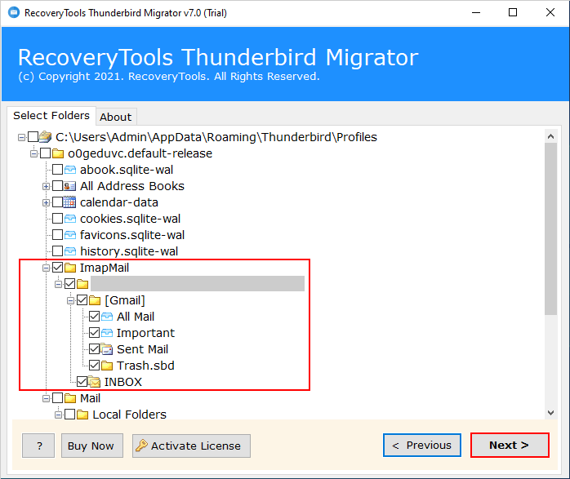Uncheck the [Gmail] checkbox

tap(82, 300)
